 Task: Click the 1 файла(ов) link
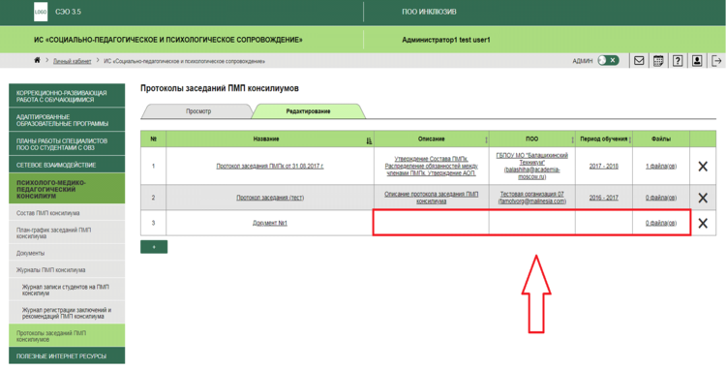(661, 167)
